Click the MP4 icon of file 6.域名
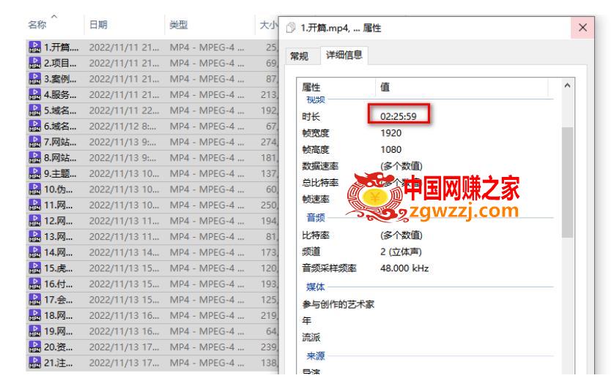The image size is (611, 389). 34,126
